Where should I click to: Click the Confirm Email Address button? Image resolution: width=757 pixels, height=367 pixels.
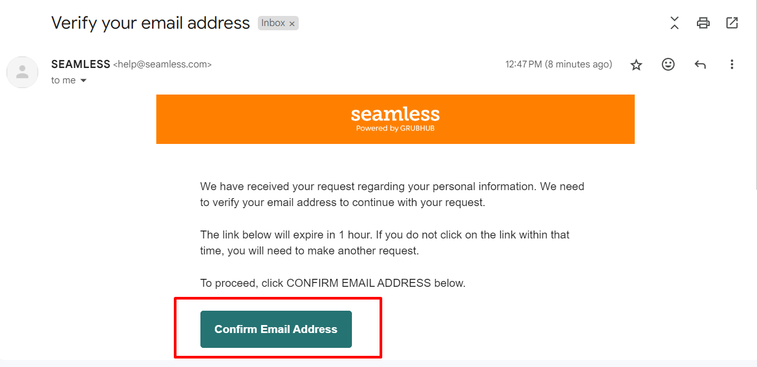click(x=276, y=329)
